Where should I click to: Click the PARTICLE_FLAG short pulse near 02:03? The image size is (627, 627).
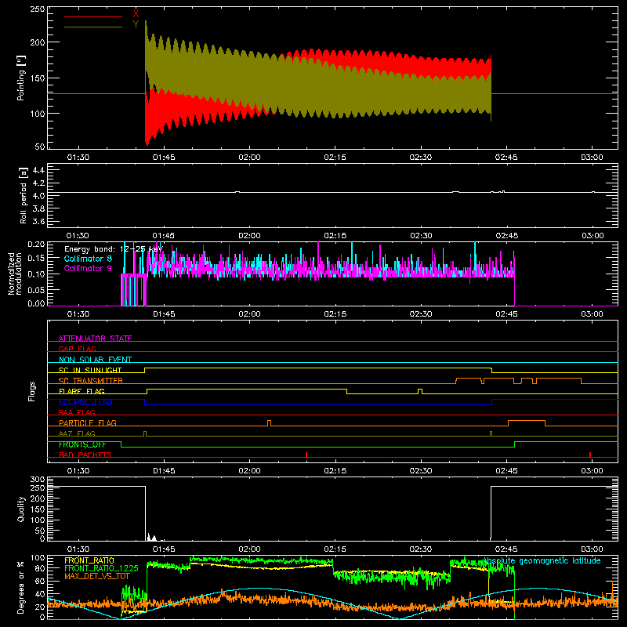point(269,423)
